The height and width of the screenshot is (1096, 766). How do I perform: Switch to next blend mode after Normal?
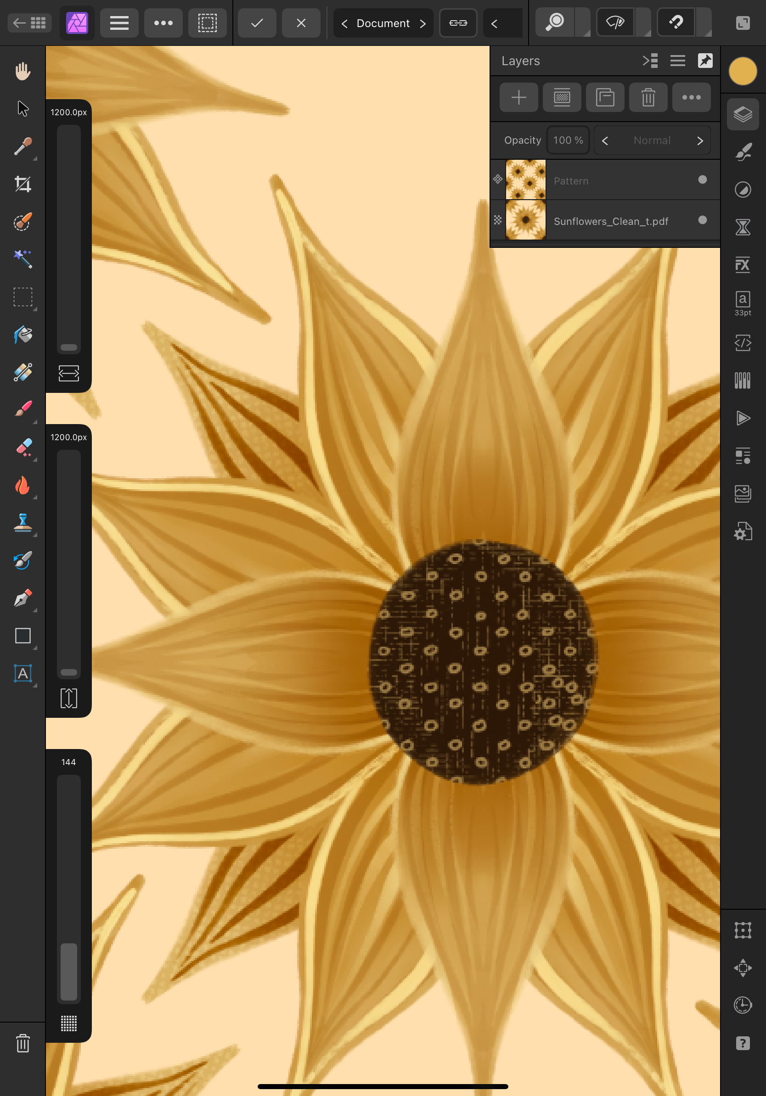699,141
